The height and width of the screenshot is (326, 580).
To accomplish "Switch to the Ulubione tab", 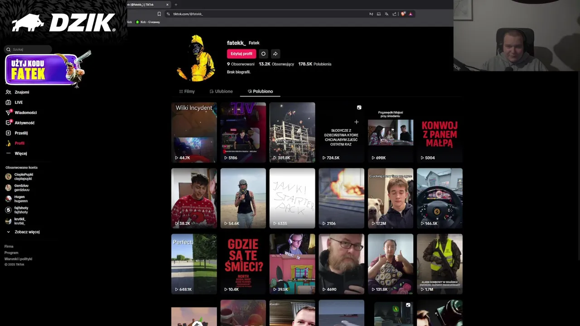I will pos(221,91).
